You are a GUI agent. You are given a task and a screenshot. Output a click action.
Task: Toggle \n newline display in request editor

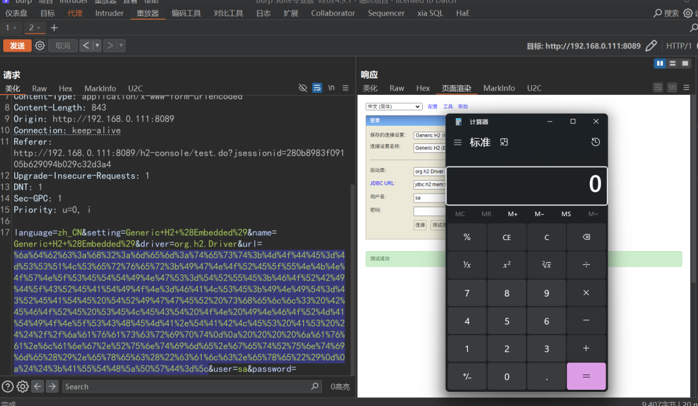click(x=331, y=88)
